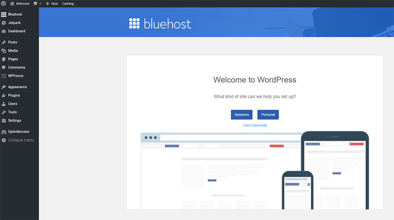Click the Dashboard gauge icon
The width and height of the screenshot is (394, 220).
coord(4,31)
